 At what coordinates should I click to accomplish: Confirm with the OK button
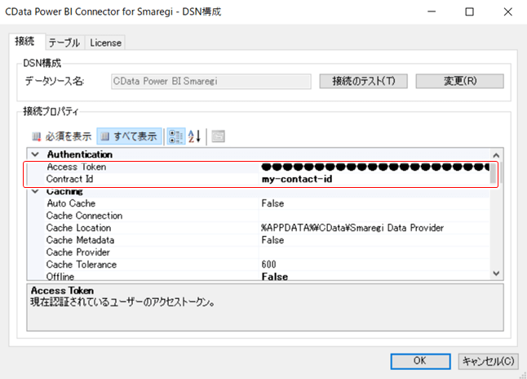(420, 361)
